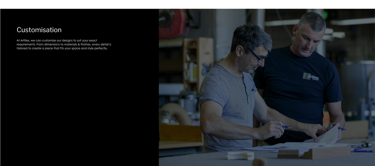Click the green light near the ceiling
This screenshot has width=375, height=166.
click(x=325, y=15)
